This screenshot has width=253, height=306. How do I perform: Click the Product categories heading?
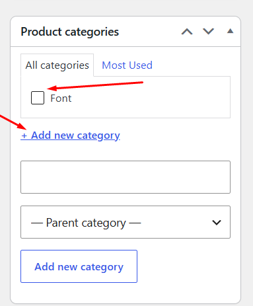(x=70, y=32)
